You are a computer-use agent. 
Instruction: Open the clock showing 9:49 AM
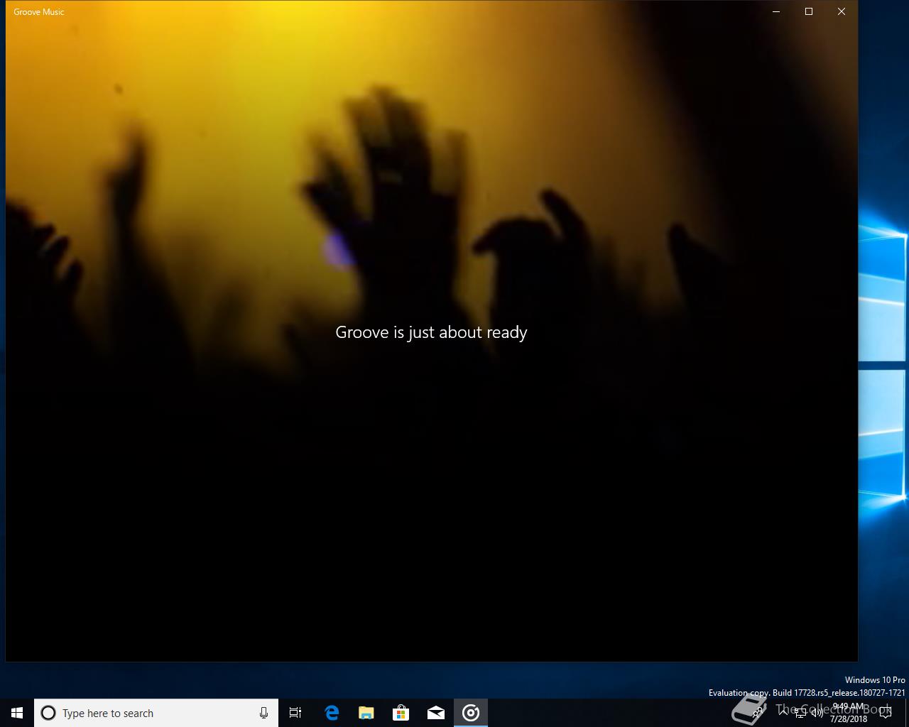[x=849, y=713]
